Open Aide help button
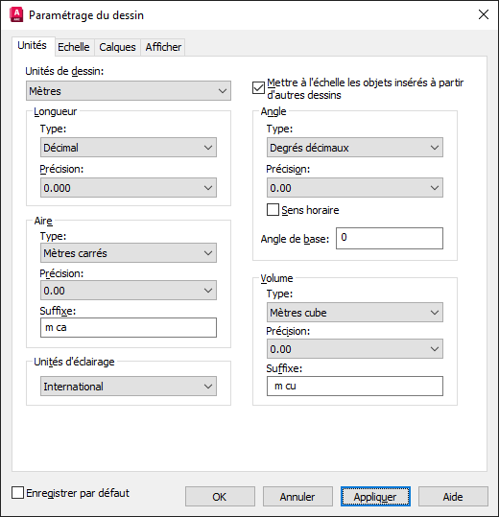499x517 pixels. pos(453,496)
